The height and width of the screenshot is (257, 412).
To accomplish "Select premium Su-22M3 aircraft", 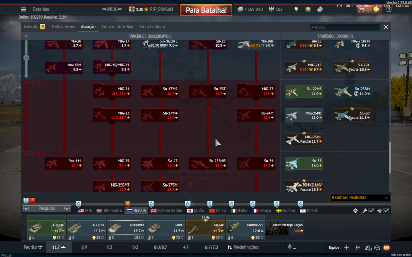I will pyautogui.click(x=304, y=91).
